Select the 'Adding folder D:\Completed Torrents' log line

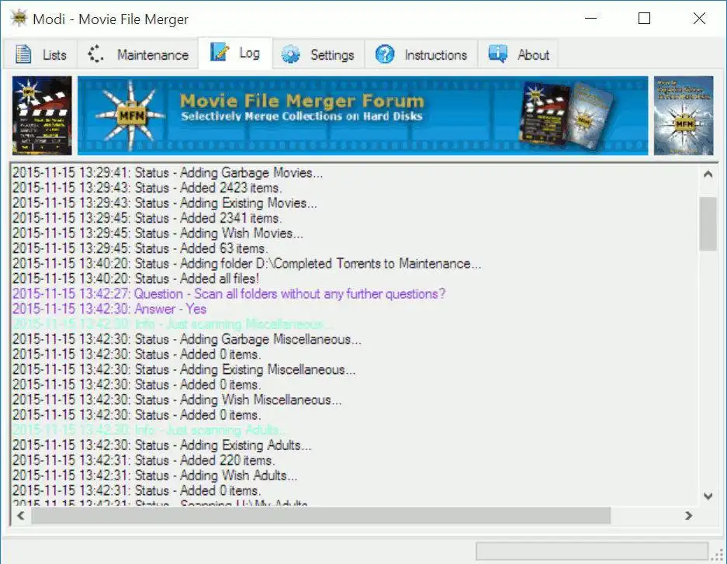[247, 263]
